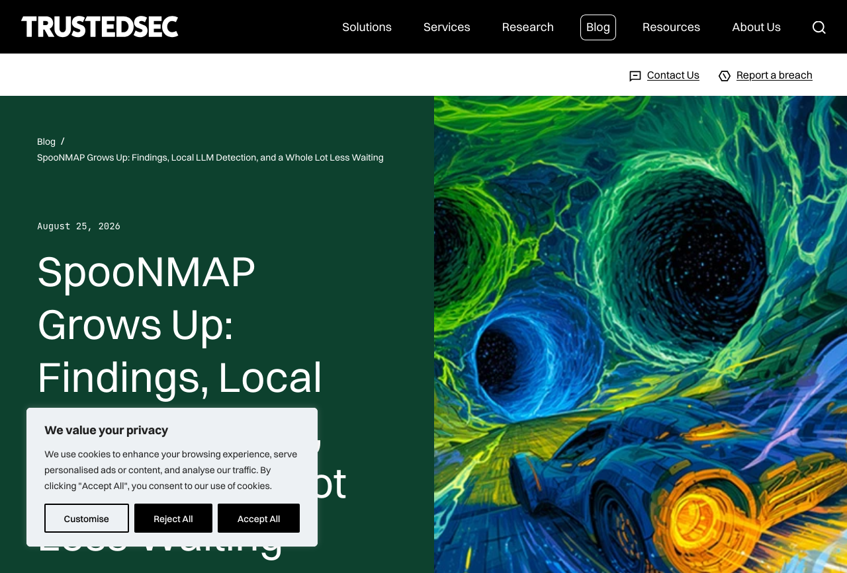Screen dimensions: 847x573
Task: Click the August 25, 2026 date
Action: tap(79, 226)
